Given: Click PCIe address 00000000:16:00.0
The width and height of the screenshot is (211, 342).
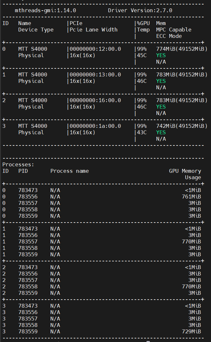Looking at the screenshot, I should (95, 100).
